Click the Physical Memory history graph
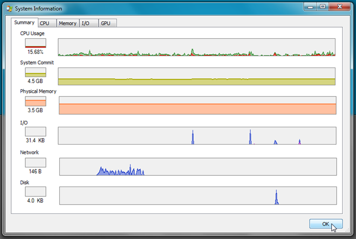Viewport: 356px width, 239px height. 197,105
